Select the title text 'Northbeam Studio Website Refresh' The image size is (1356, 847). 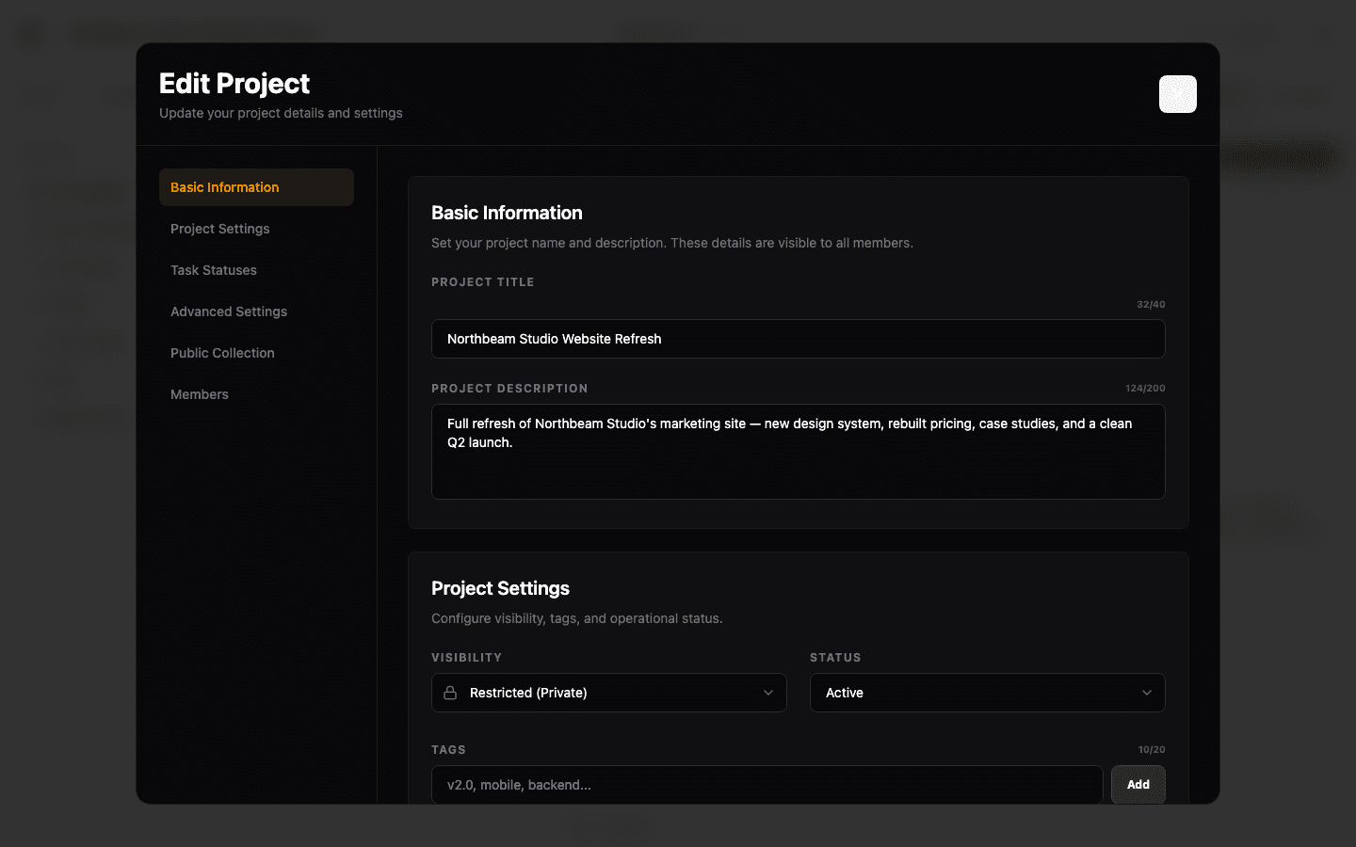click(555, 339)
